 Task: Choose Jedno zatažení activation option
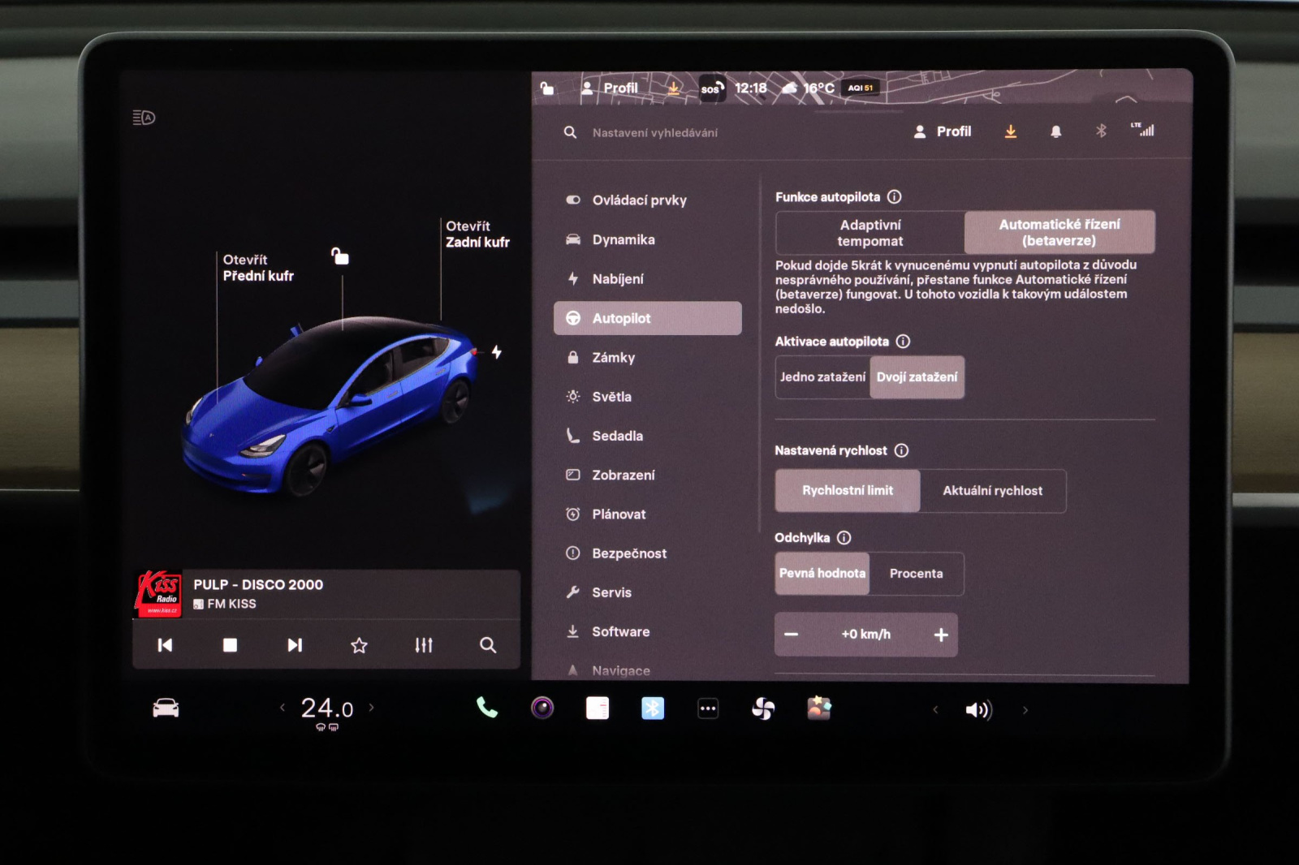point(822,377)
